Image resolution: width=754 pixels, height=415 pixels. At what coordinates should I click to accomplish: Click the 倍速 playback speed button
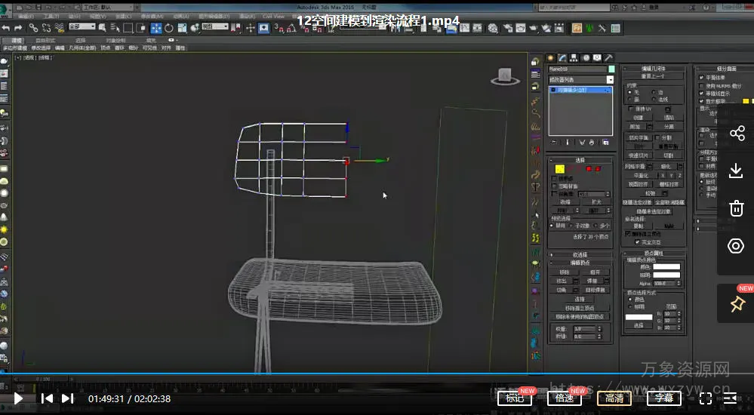point(565,398)
